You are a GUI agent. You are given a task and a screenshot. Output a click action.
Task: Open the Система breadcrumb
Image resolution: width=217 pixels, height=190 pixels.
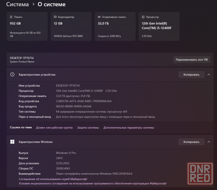(x=17, y=5)
